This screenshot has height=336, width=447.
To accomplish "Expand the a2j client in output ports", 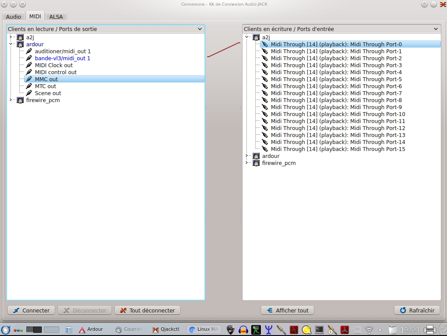I will (x=11, y=37).
